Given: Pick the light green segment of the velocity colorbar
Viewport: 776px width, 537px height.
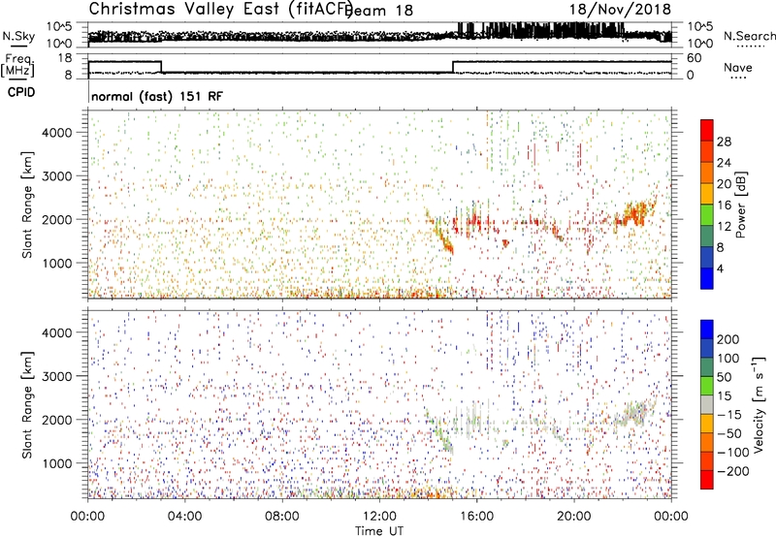Looking at the screenshot, I should (707, 386).
